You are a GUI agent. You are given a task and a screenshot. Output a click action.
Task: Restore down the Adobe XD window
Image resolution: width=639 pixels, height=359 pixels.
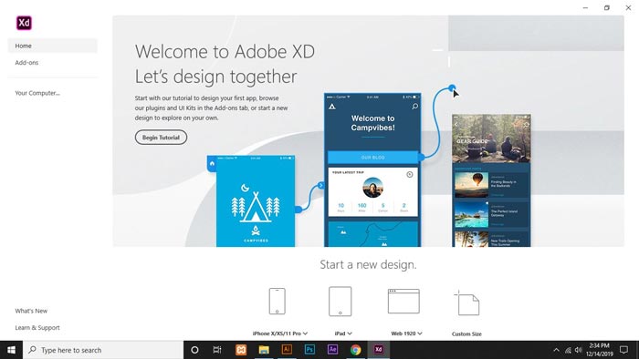point(607,7)
